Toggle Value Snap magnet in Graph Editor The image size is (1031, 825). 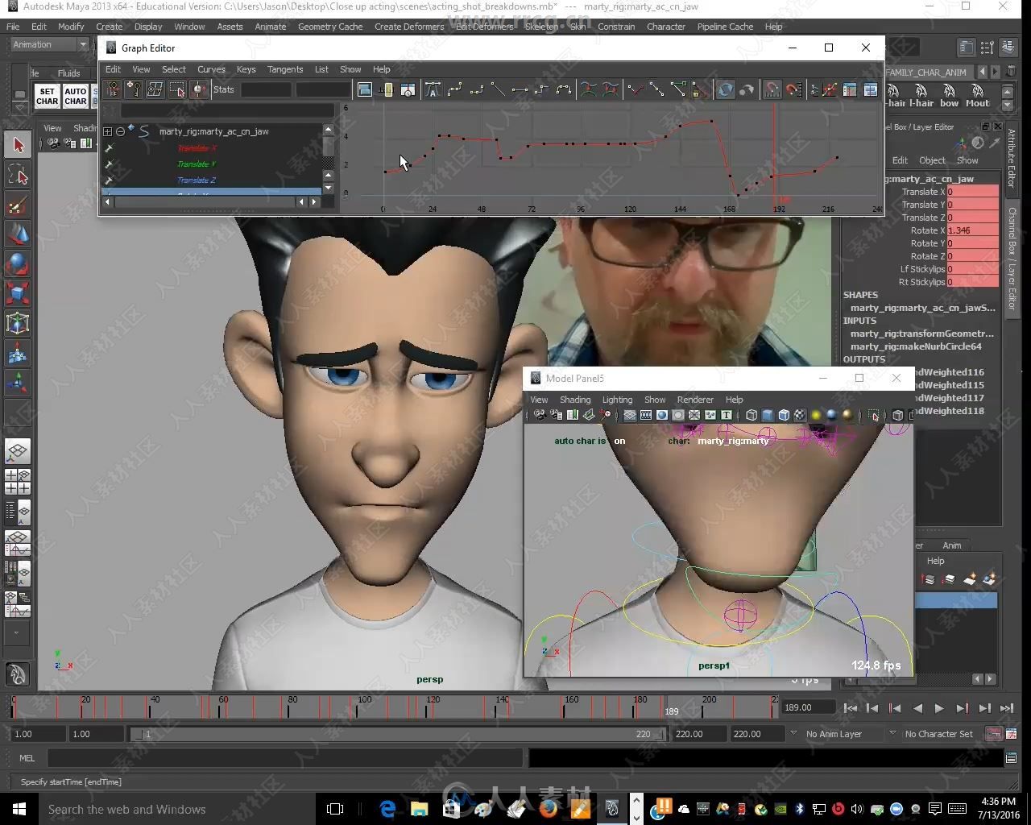794,89
